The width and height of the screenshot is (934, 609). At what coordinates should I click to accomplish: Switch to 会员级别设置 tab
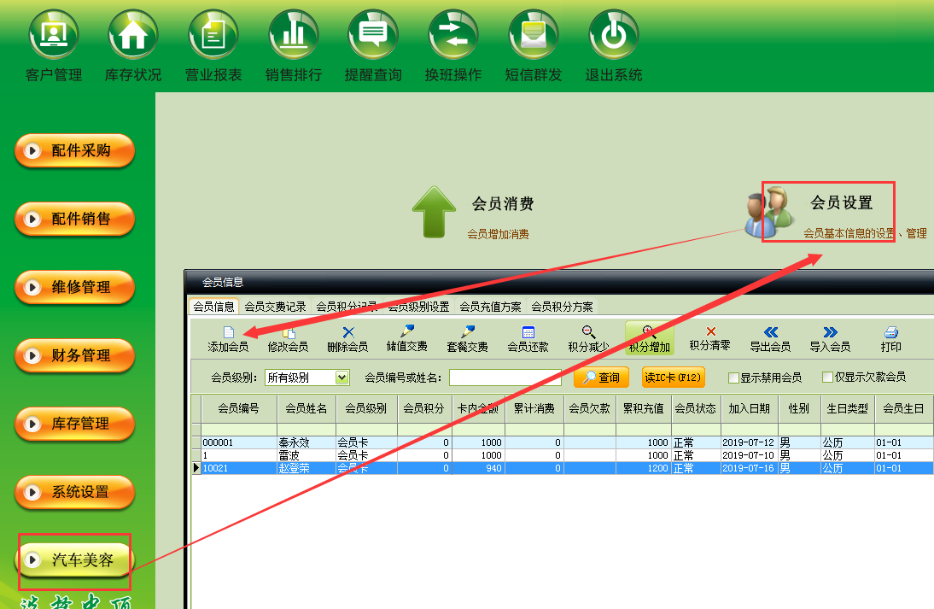click(418, 307)
